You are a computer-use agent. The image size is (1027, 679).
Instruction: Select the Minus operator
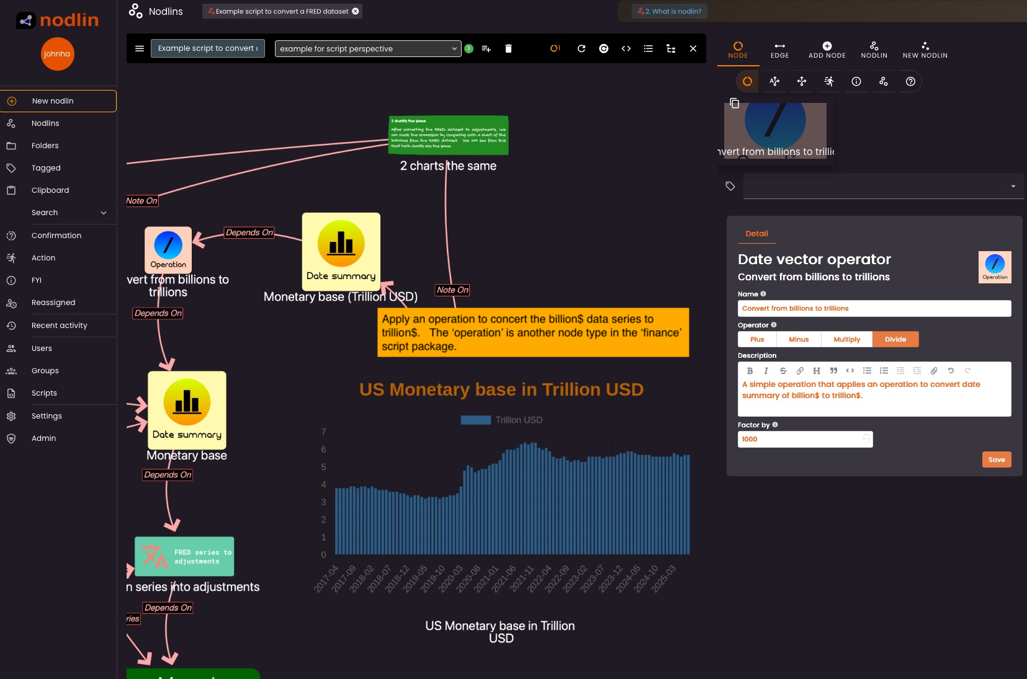click(799, 339)
